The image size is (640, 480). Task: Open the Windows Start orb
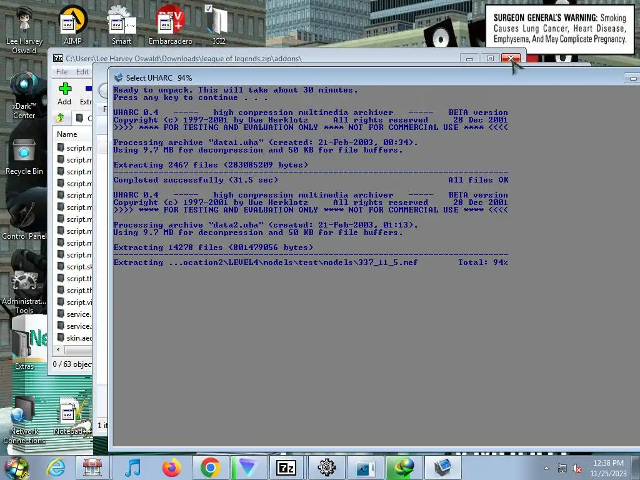pos(16,467)
